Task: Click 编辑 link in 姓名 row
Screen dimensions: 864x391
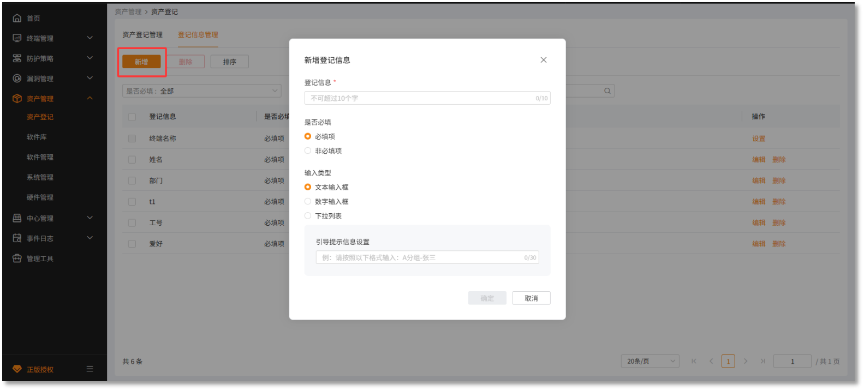Action: tap(759, 160)
